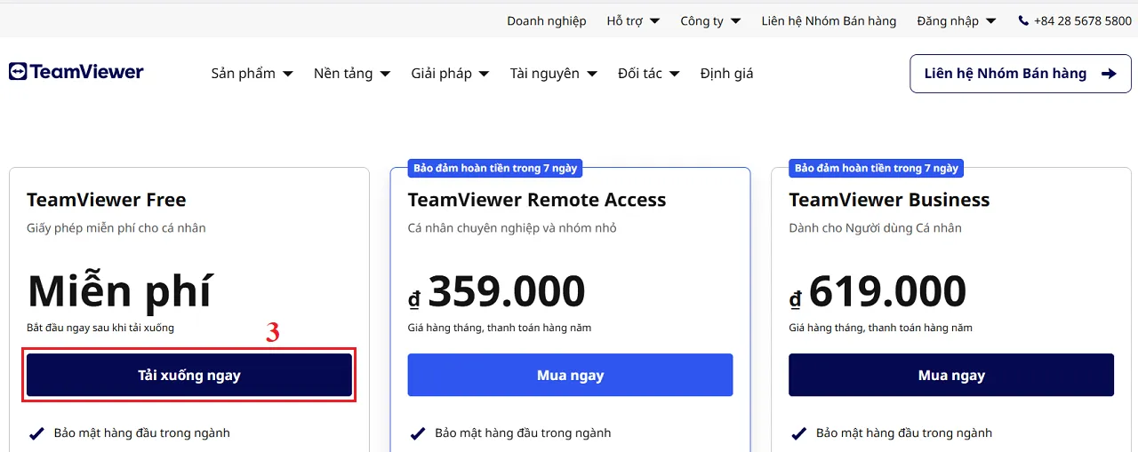Click the TeamViewer logo
This screenshot has width=1138, height=452.
pos(76,72)
